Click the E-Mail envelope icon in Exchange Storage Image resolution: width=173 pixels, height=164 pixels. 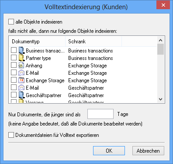[x=21, y=73]
